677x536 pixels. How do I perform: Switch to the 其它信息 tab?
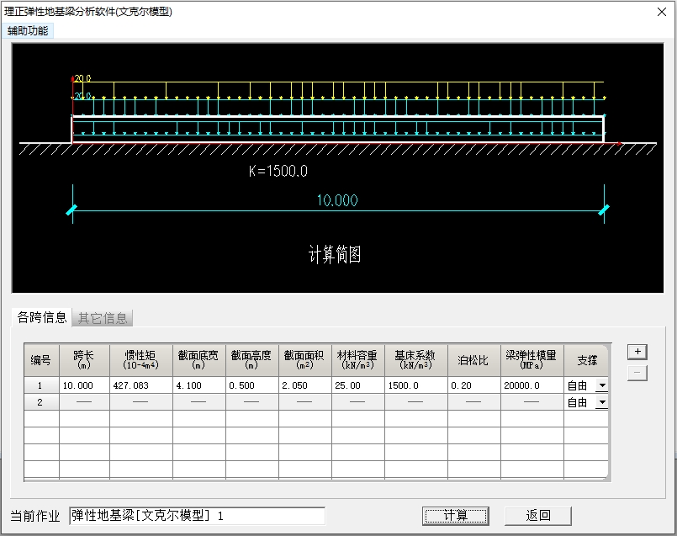pyautogui.click(x=103, y=318)
